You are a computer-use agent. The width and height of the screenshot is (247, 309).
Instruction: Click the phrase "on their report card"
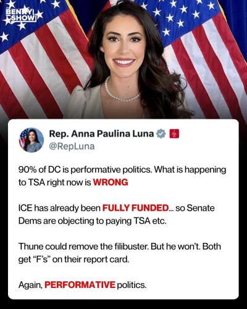(x=91, y=260)
